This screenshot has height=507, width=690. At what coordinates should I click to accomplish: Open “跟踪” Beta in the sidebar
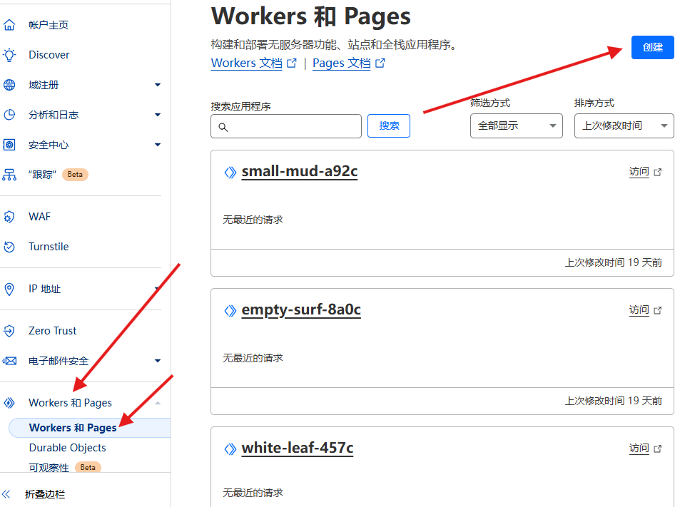click(x=58, y=175)
